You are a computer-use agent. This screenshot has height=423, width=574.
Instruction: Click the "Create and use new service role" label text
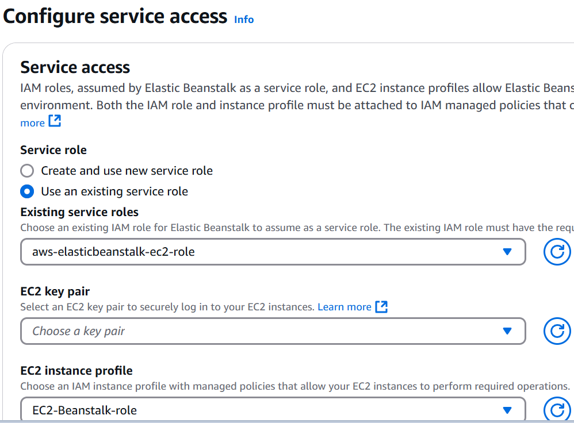127,171
